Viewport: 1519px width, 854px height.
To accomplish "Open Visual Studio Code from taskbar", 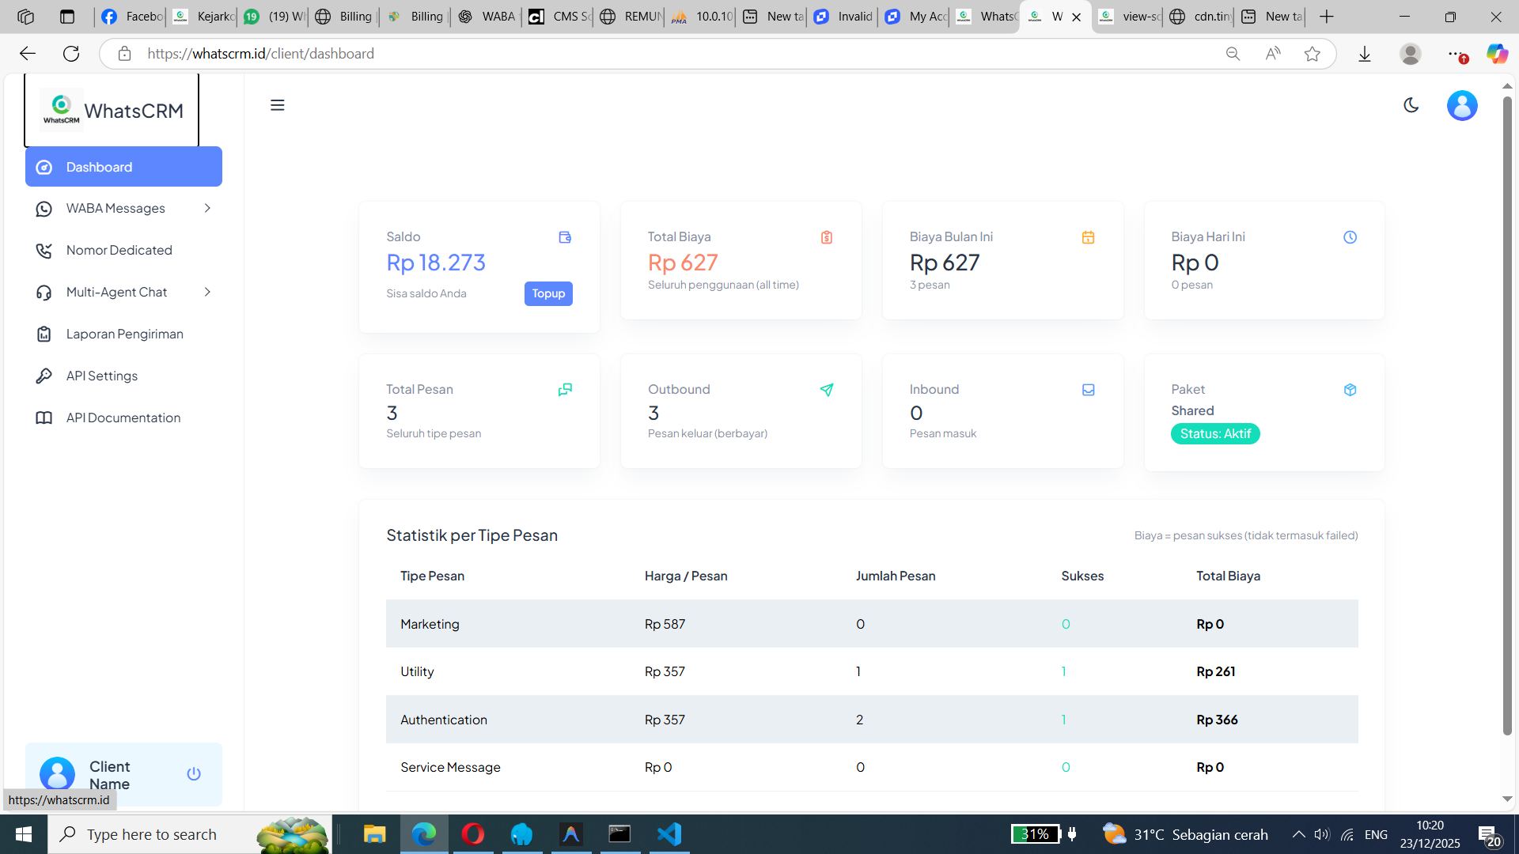I will pyautogui.click(x=669, y=834).
